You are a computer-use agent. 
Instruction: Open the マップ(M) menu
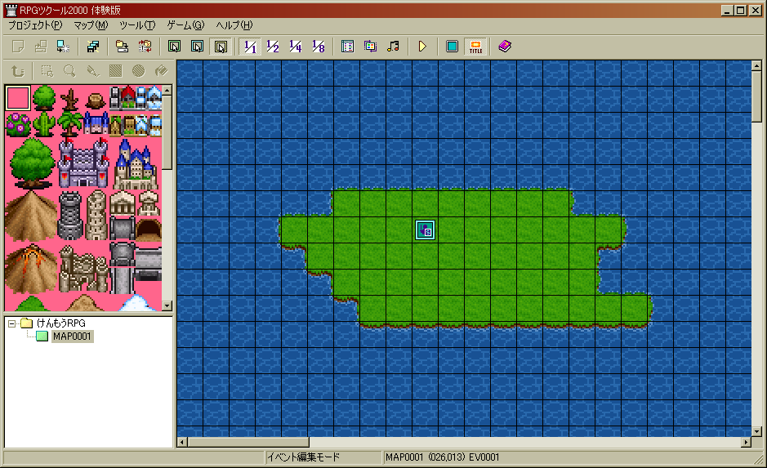(90, 25)
